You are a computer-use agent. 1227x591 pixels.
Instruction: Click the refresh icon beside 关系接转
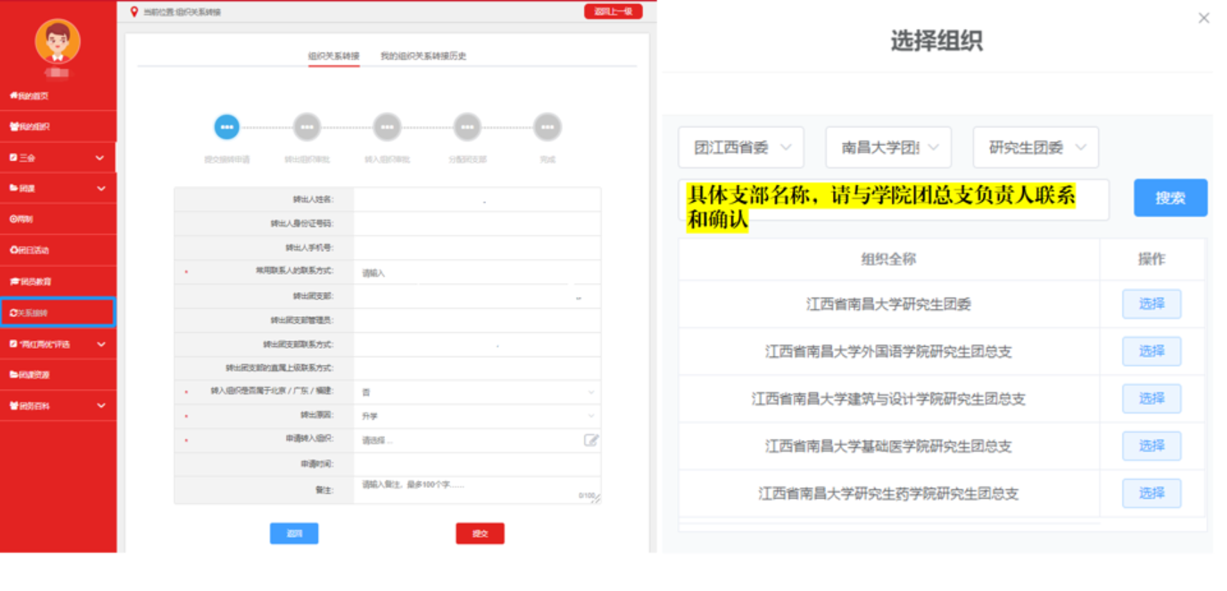(13, 313)
